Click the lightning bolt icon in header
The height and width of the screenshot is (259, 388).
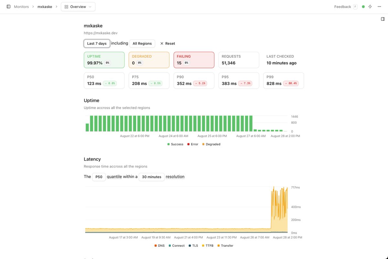(370, 6)
